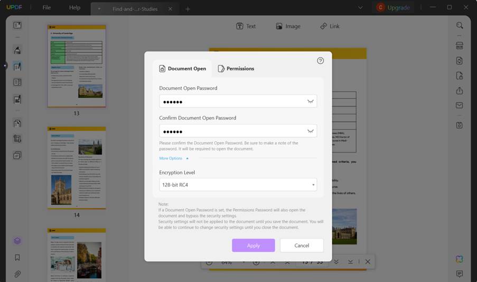
Task: Open the layers icon in left sidebar
Action: click(x=17, y=241)
